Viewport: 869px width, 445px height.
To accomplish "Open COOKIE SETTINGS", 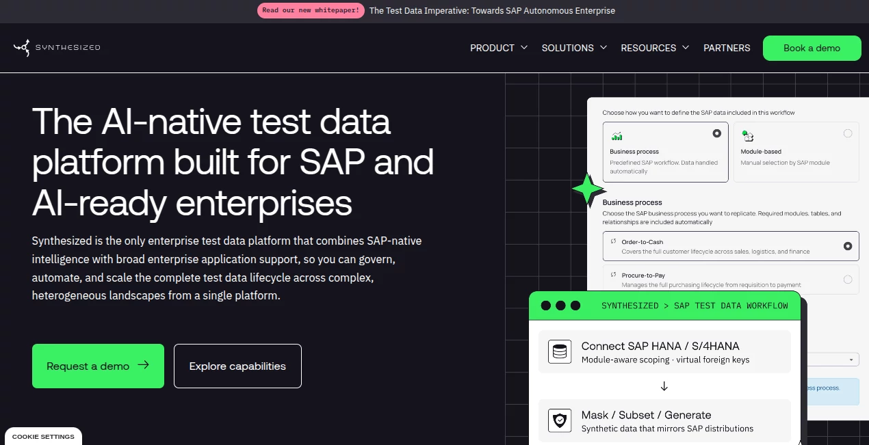I will click(43, 436).
